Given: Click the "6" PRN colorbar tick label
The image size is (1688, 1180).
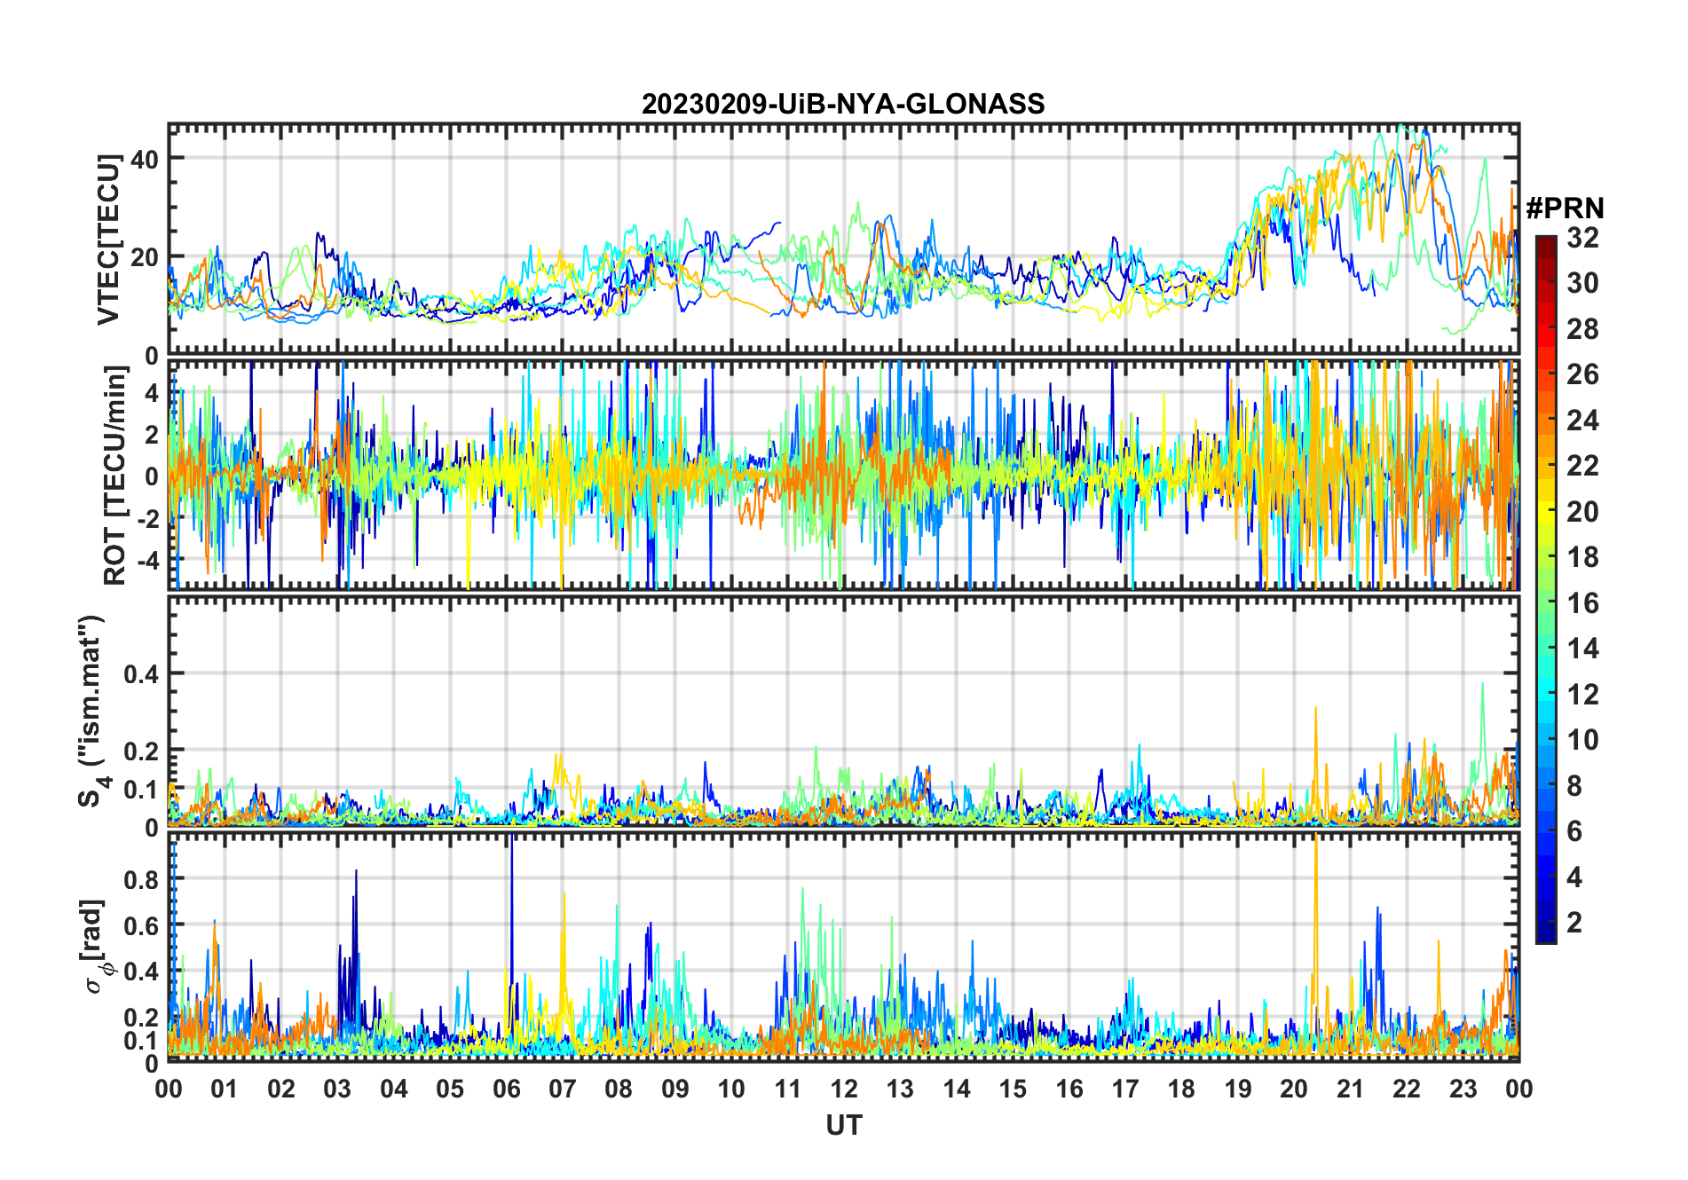Looking at the screenshot, I should [1575, 831].
